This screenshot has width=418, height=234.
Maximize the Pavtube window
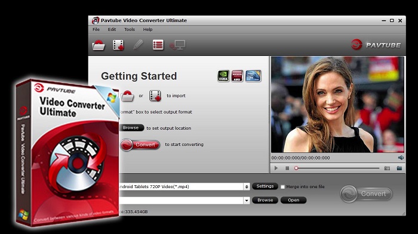click(392, 20)
